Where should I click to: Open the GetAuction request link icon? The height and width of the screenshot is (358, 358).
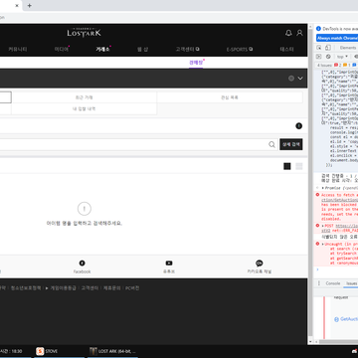pos(336,319)
